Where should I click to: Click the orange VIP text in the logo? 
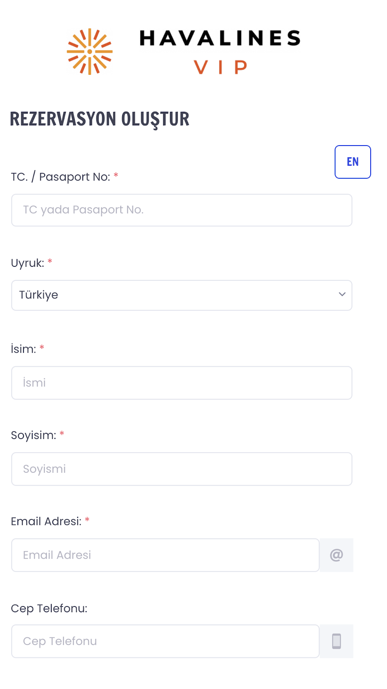point(220,67)
